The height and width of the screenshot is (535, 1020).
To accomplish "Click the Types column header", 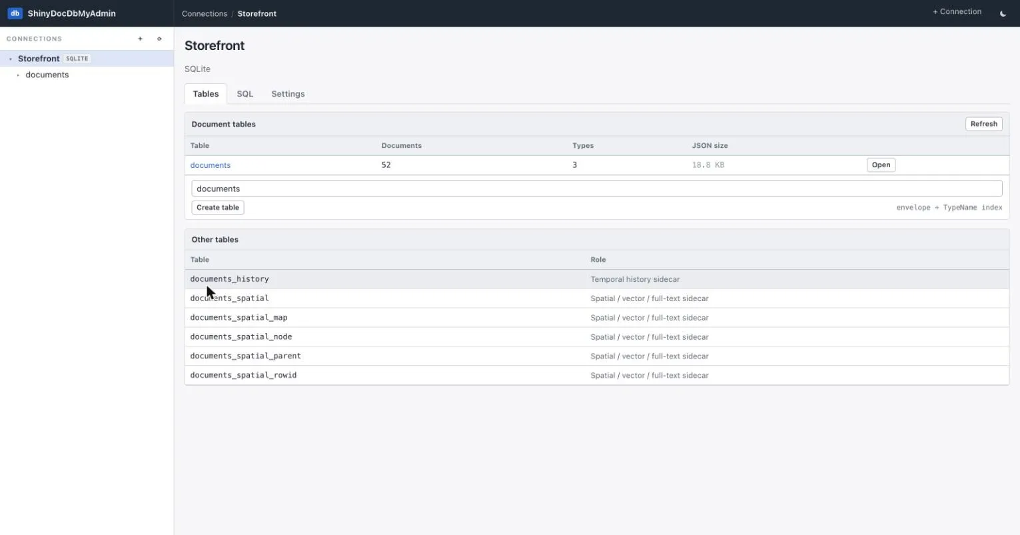I will tap(583, 145).
